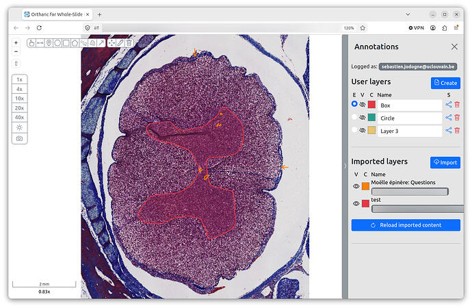Hide the Moëlle épinère: Questions layer
The width and height of the screenshot is (472, 308).
click(x=356, y=186)
